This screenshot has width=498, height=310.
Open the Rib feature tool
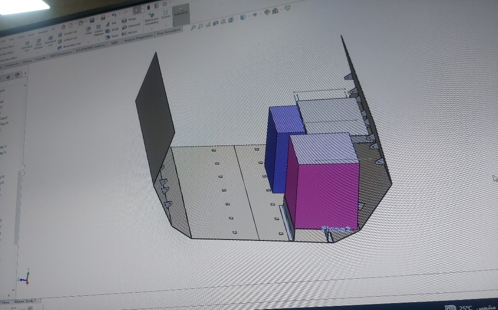(x=108, y=23)
